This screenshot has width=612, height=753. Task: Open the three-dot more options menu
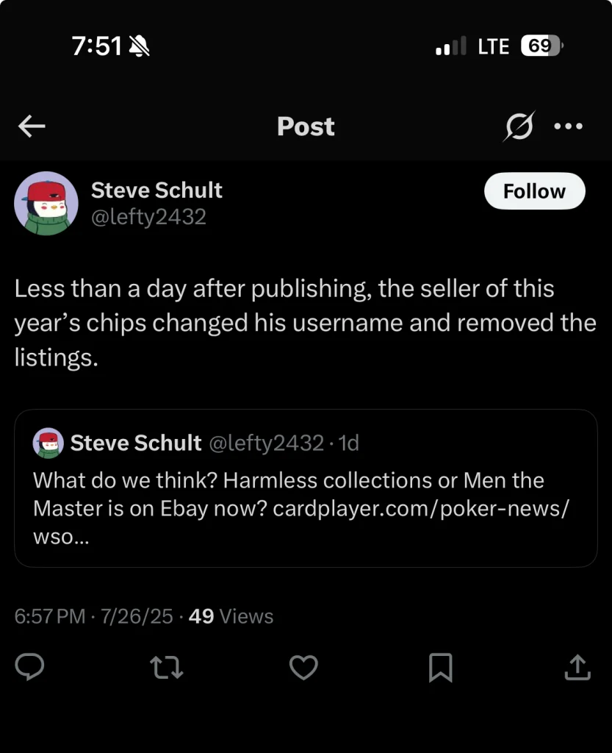pos(568,126)
